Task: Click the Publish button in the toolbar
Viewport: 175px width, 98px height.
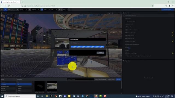Action: click(x=167, y=10)
